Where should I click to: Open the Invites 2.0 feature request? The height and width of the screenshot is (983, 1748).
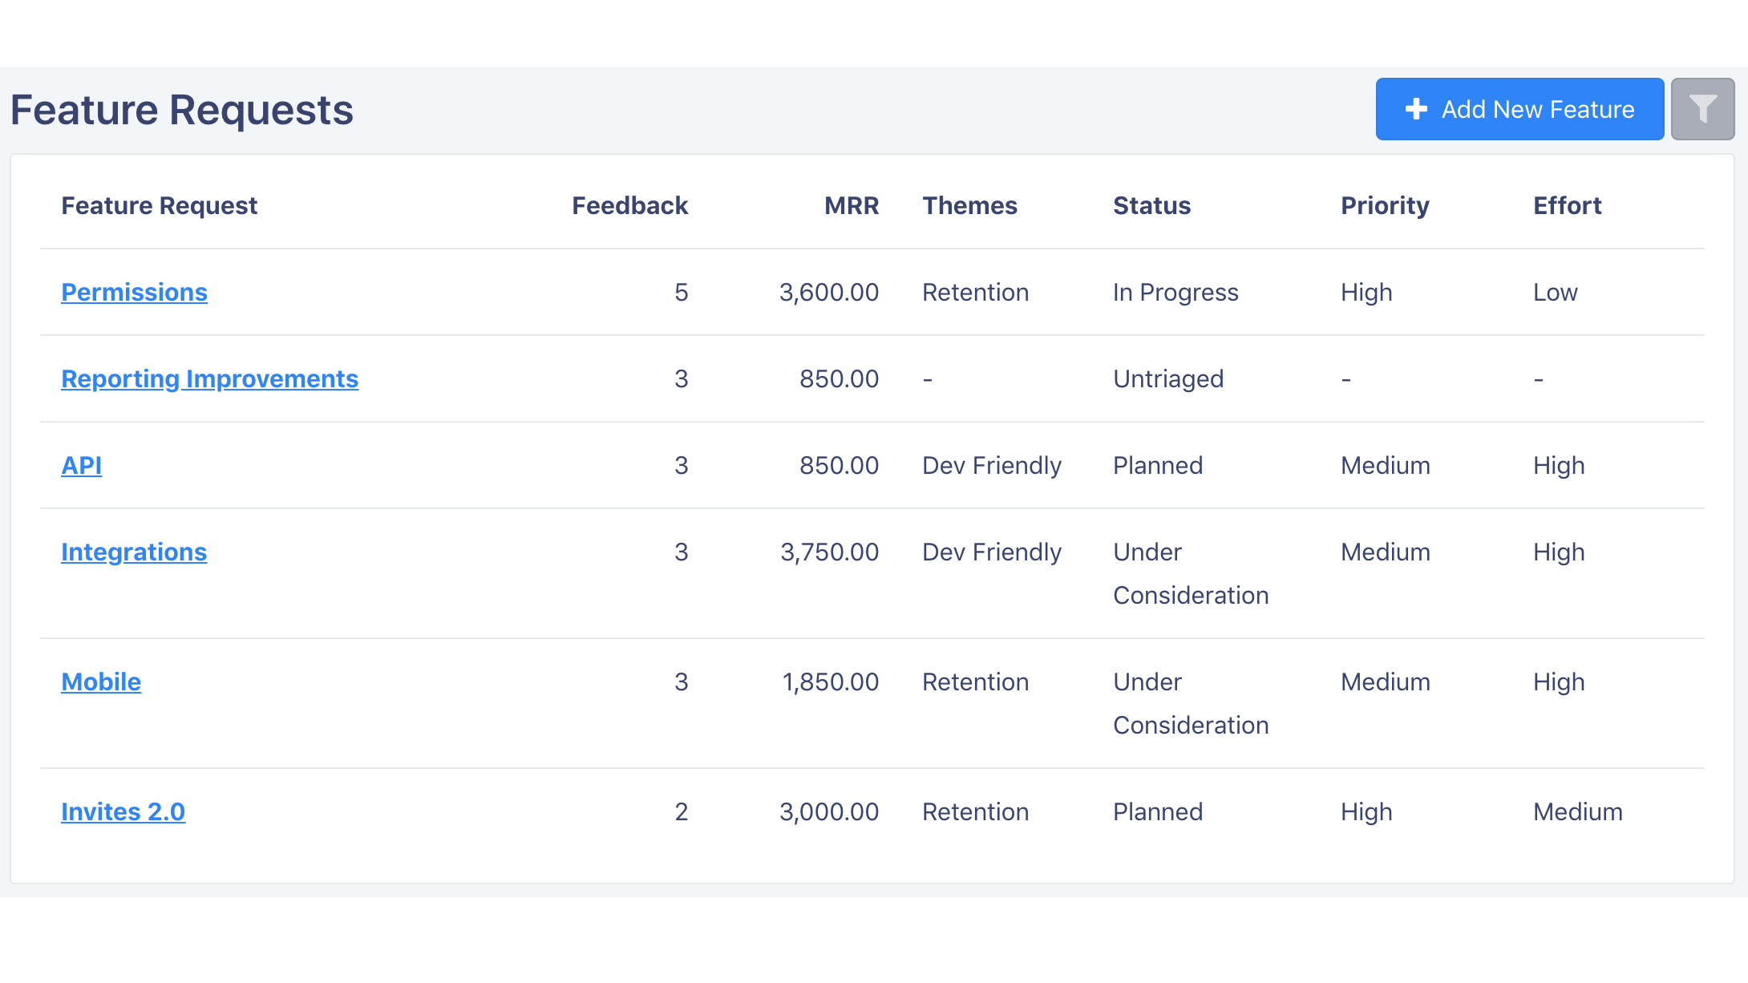[123, 811]
